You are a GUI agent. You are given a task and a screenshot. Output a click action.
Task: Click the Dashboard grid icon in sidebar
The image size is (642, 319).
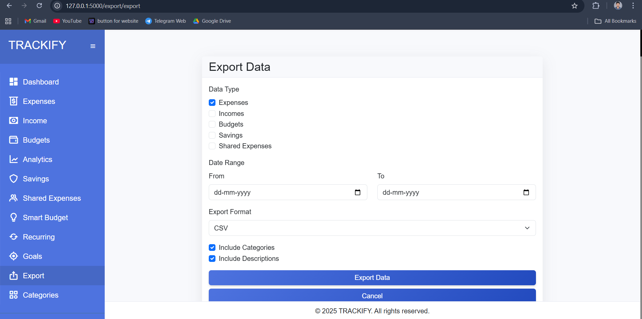[x=13, y=82]
